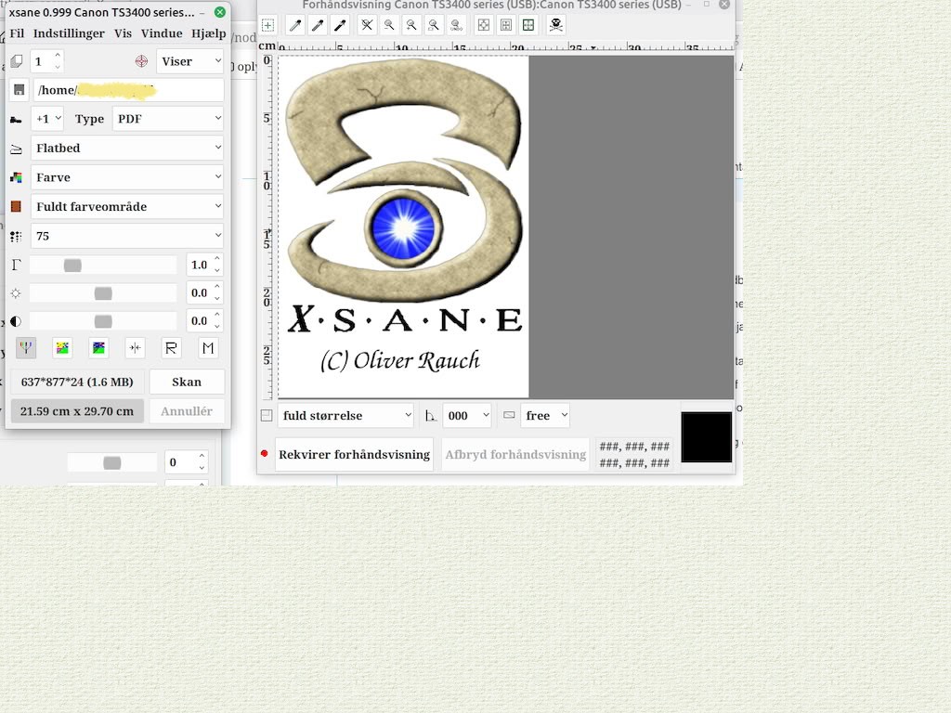Select the white point pipette tool
Viewport: 951px width, 713px height.
[295, 24]
